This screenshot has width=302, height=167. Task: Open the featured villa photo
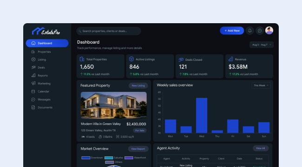[x=114, y=105]
